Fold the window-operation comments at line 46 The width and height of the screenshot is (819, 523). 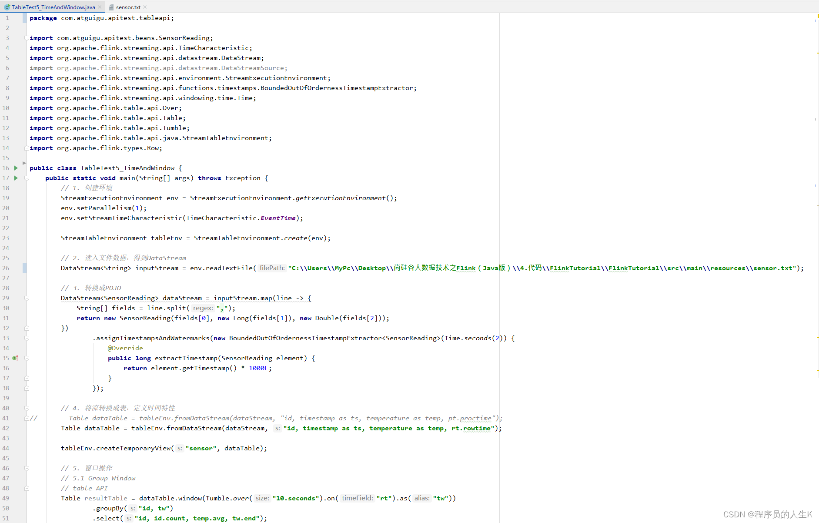click(x=27, y=468)
